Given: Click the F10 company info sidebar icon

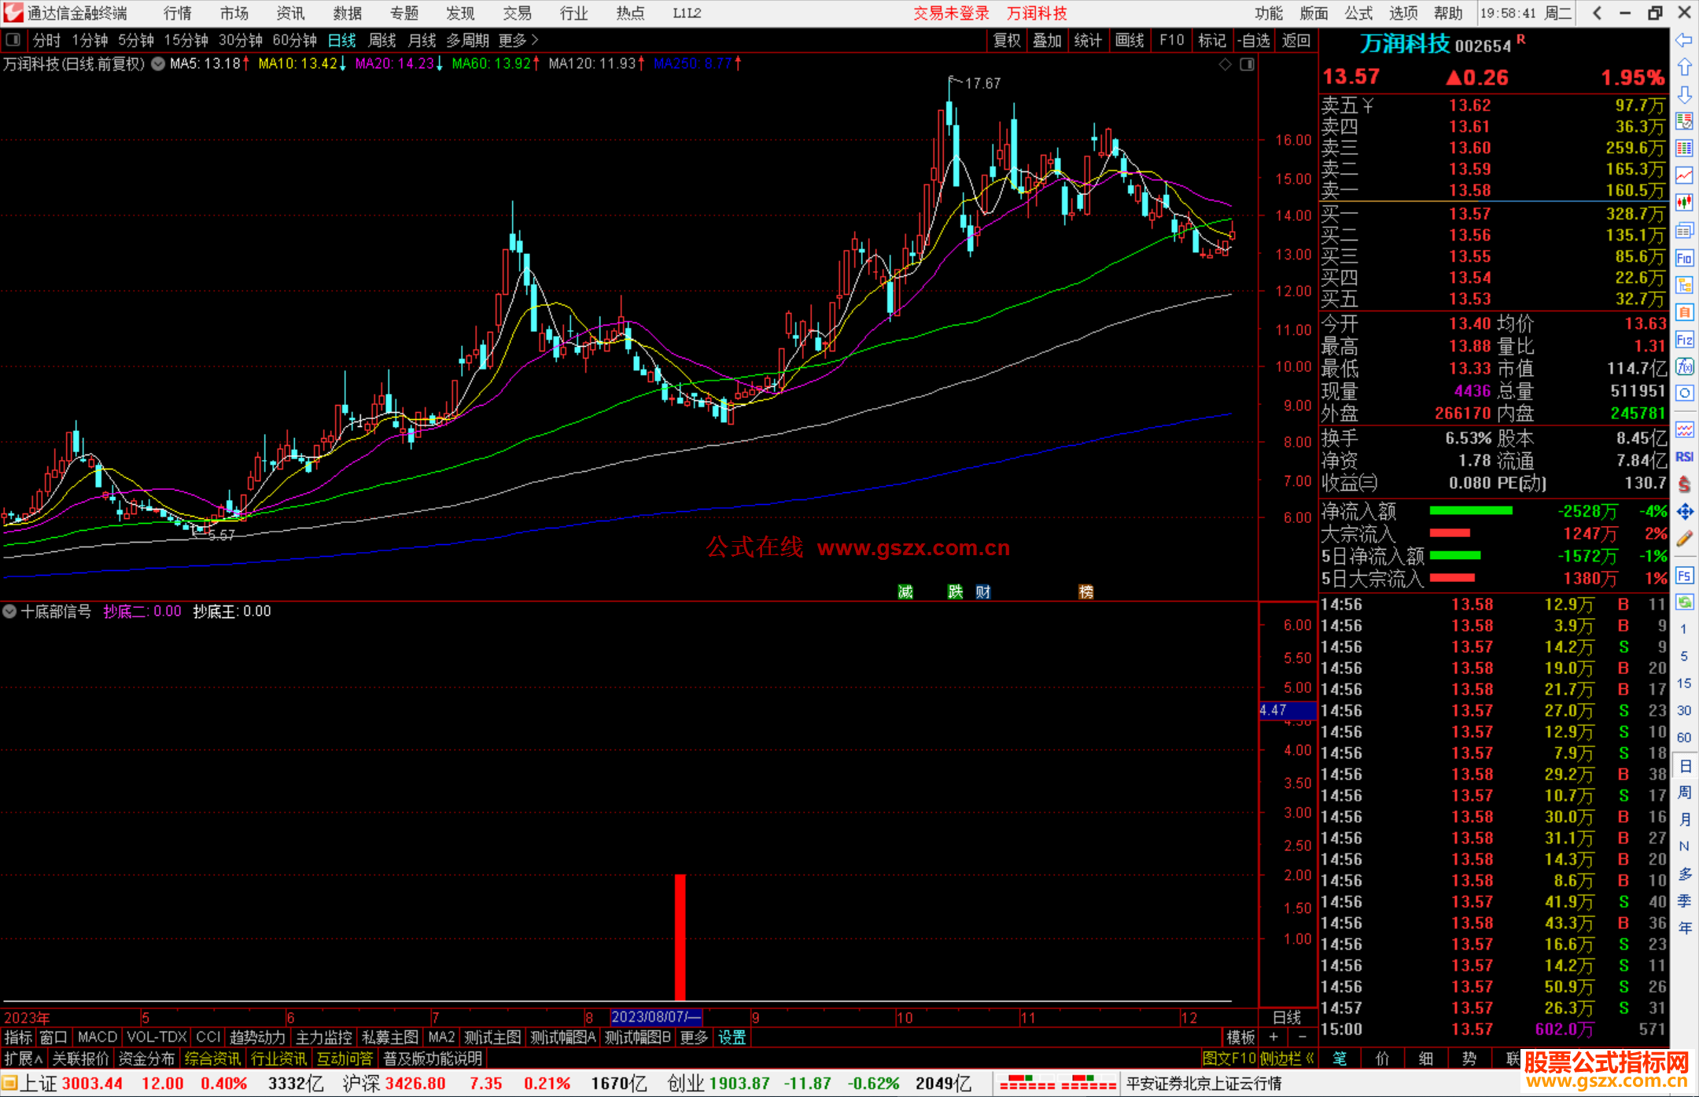Looking at the screenshot, I should point(1684,258).
